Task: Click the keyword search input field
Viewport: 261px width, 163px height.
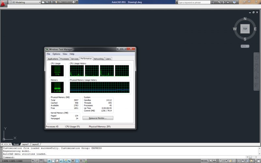Action: tap(194, 2)
